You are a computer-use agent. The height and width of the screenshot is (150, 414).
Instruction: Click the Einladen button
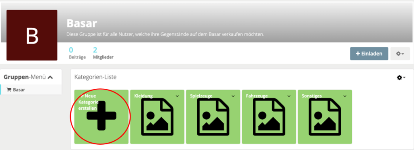click(369, 54)
